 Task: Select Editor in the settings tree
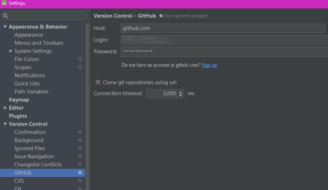point(16,108)
